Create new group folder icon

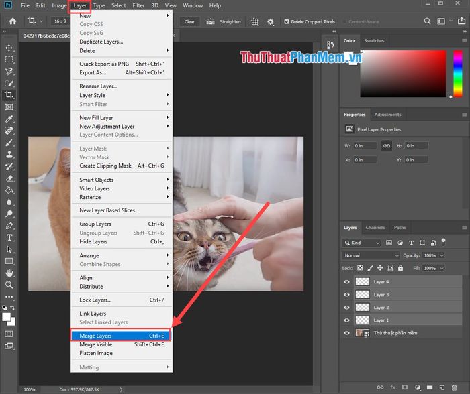(430, 387)
